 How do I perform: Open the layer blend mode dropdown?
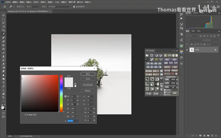pyautogui.click(x=194, y=40)
